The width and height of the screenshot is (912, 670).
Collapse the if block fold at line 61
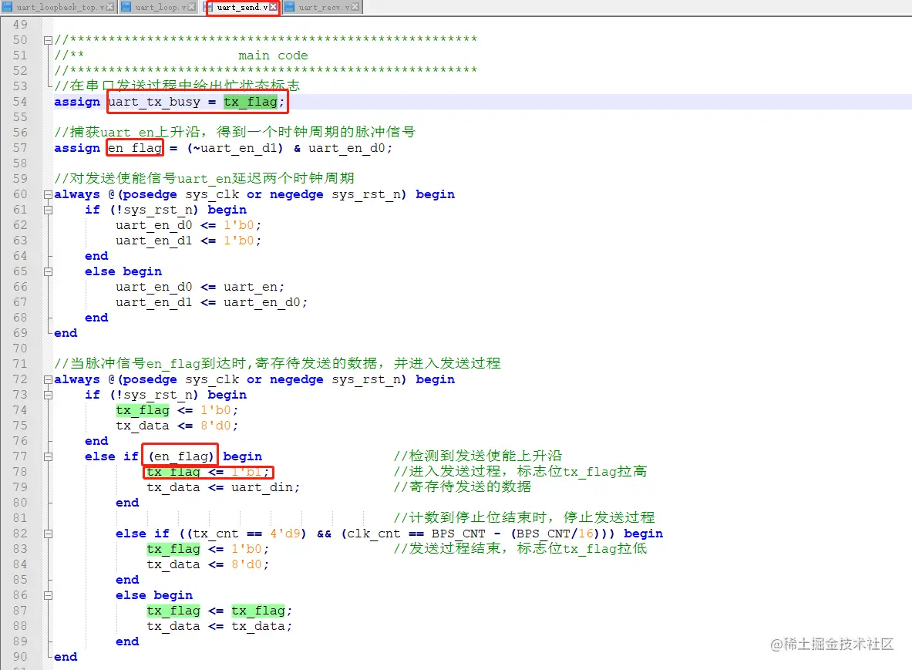coord(48,210)
